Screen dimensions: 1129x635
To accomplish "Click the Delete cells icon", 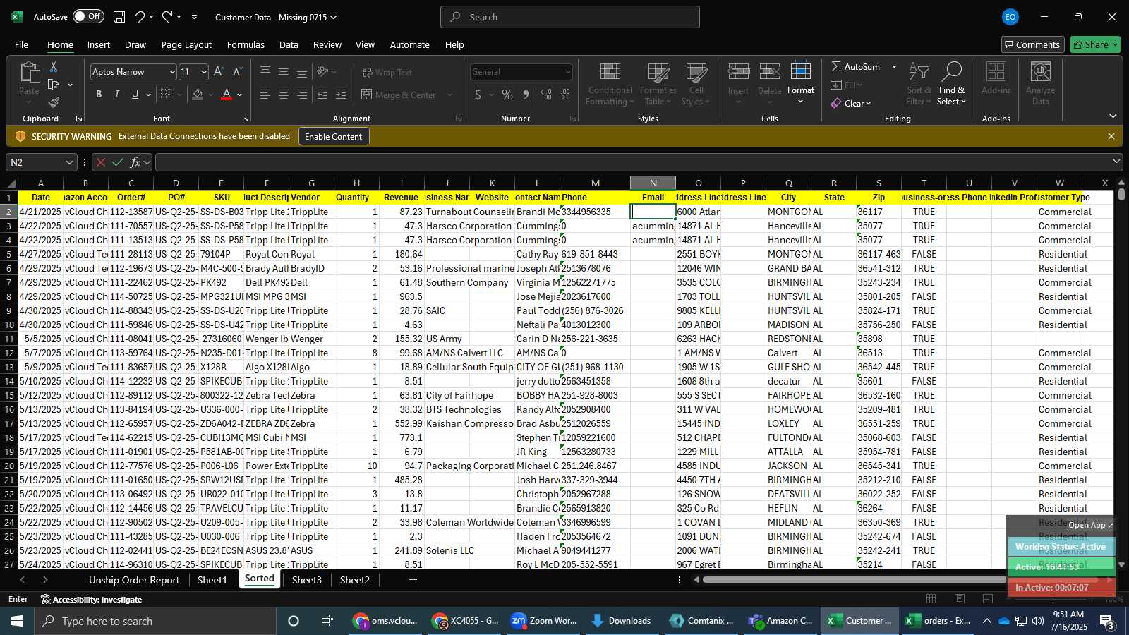I will point(769,72).
